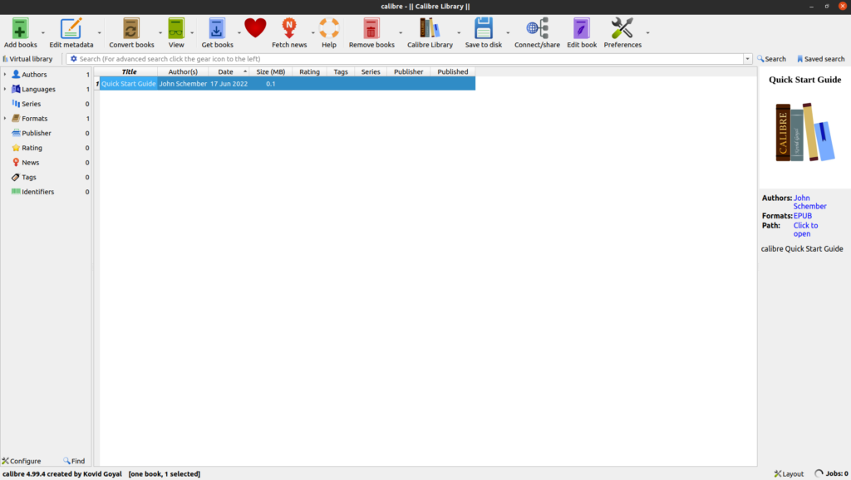The image size is (851, 480).
Task: Click the Save to disk icon
Action: point(483,28)
